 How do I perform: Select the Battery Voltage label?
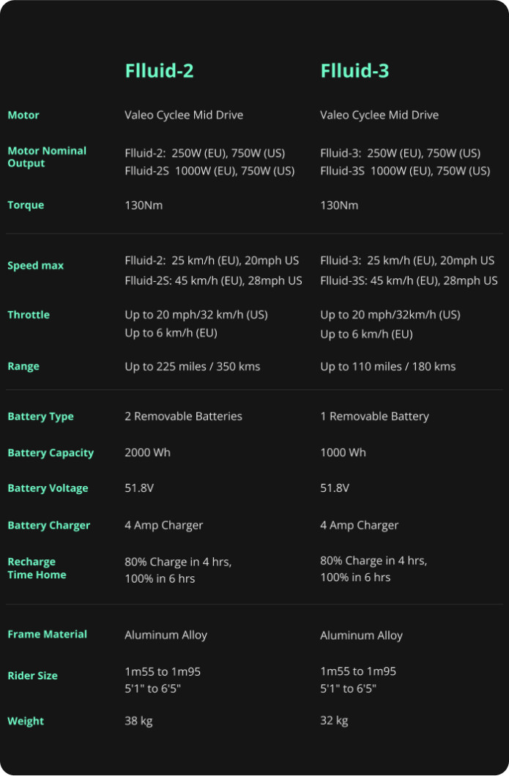[48, 488]
